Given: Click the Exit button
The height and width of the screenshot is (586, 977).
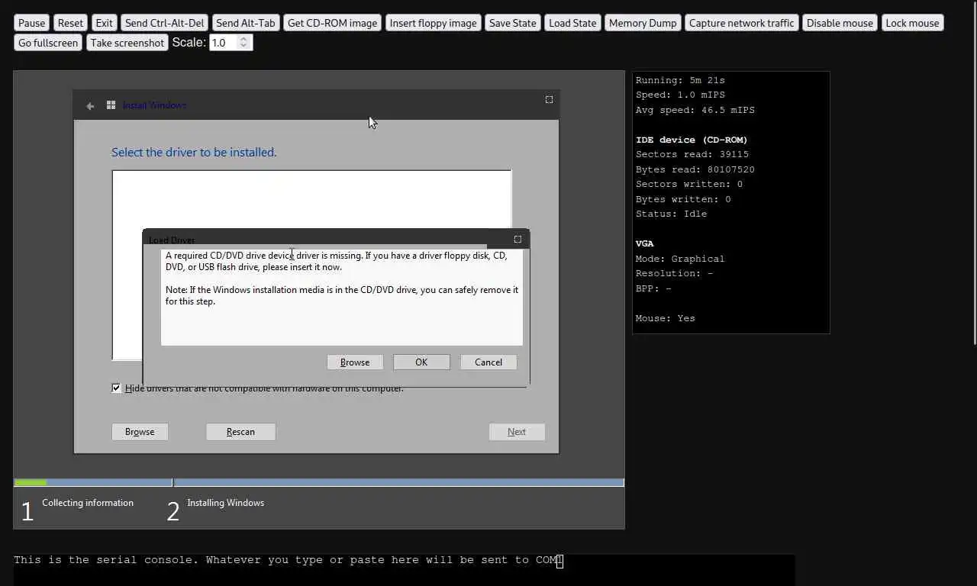Looking at the screenshot, I should 105,23.
